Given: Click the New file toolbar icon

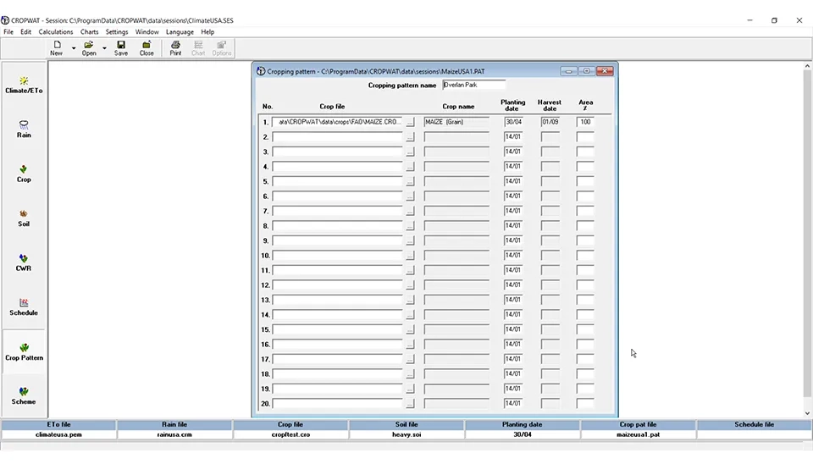Looking at the screenshot, I should tap(56, 48).
